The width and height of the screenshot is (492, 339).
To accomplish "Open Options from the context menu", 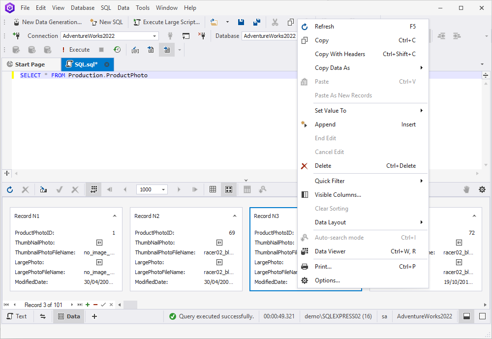I will pyautogui.click(x=363, y=280).
